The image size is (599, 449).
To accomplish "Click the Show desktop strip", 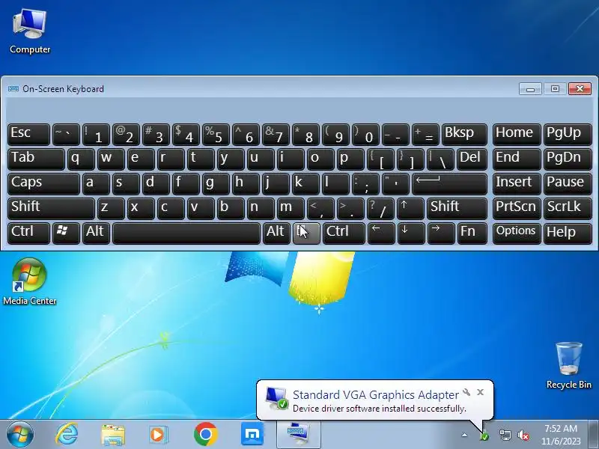I will point(594,435).
